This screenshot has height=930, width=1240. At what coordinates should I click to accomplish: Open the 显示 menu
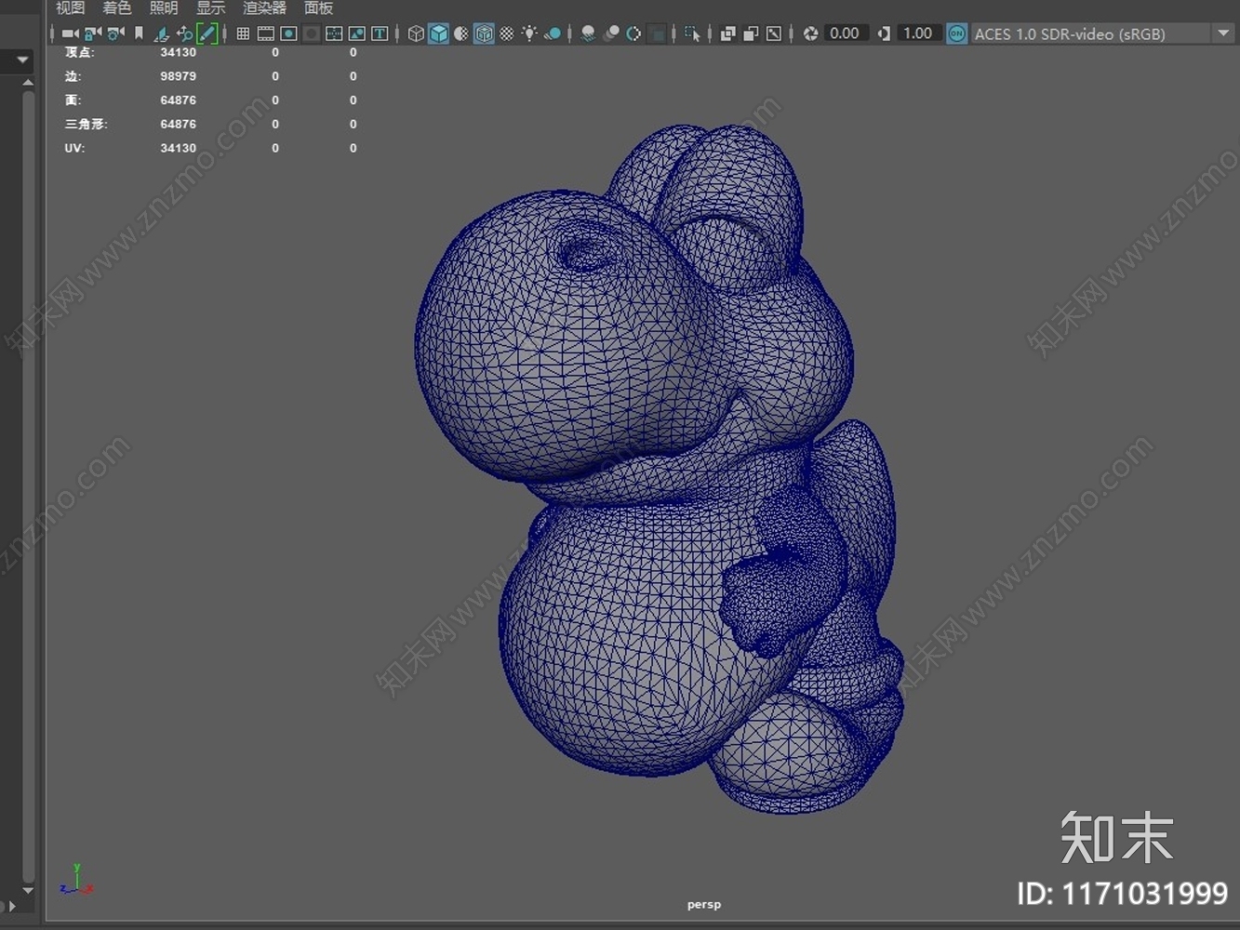tap(210, 8)
